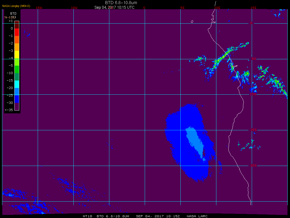
Task: Click the "-20" legend value
Action: click(10, 88)
